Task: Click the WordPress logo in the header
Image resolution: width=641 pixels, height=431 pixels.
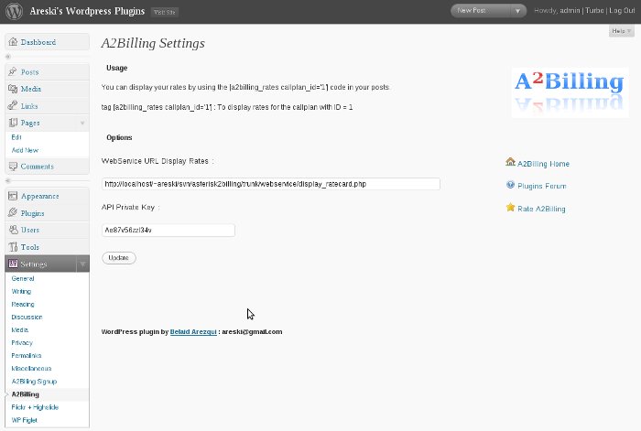Action: click(14, 13)
